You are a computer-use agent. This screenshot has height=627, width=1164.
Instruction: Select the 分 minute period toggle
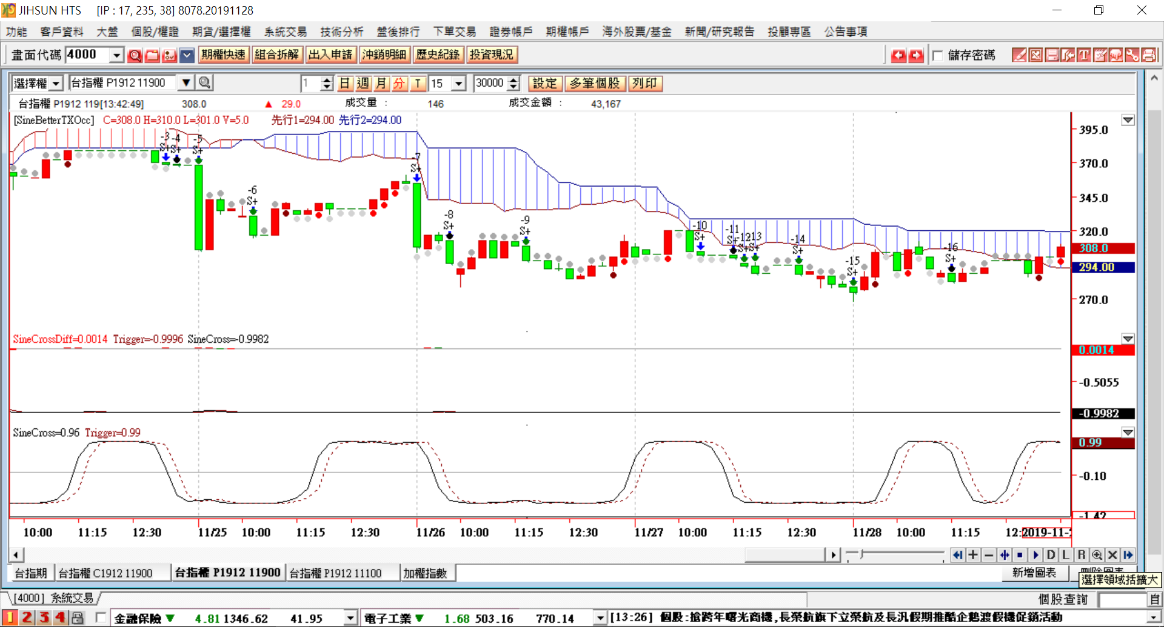[400, 83]
